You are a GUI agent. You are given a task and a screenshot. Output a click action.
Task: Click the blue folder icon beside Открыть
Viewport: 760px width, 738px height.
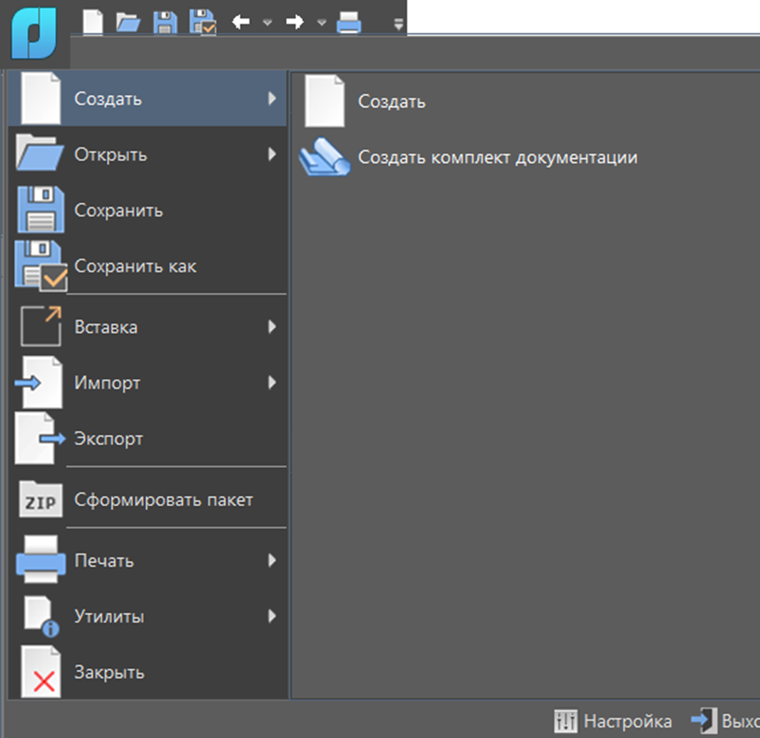point(40,152)
